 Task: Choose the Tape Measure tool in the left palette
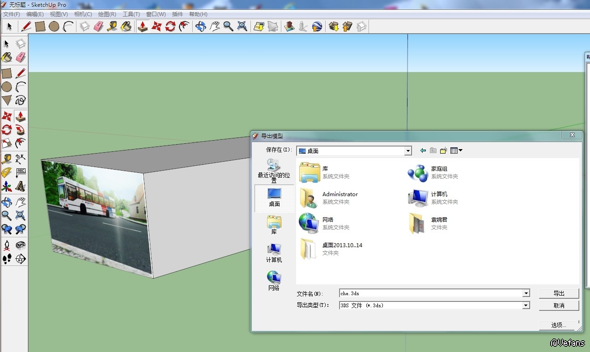tap(7, 159)
